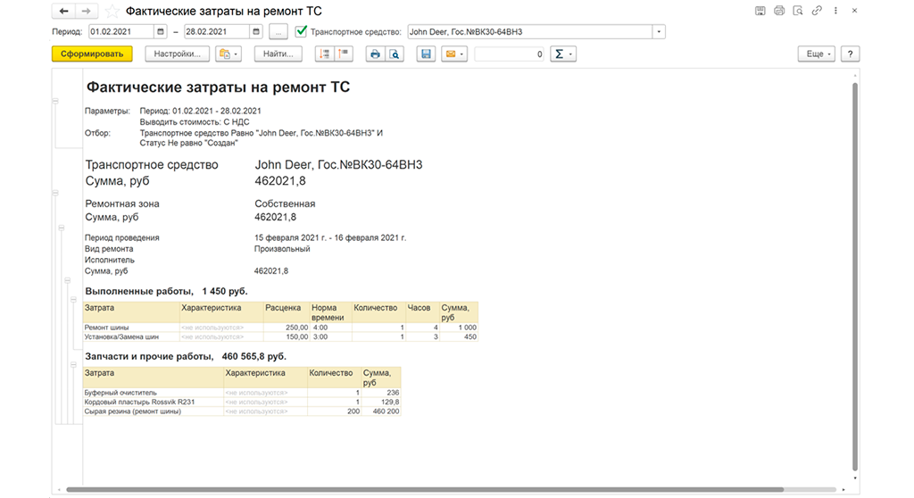Screen dimensions: 914x498
Task: Open calendar for the 01.02.2021 start date
Action: click(161, 32)
